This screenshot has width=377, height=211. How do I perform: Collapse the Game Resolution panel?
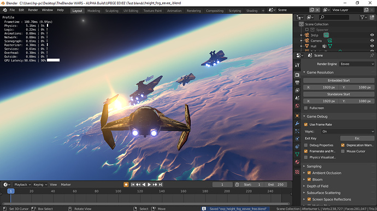[x=304, y=73]
